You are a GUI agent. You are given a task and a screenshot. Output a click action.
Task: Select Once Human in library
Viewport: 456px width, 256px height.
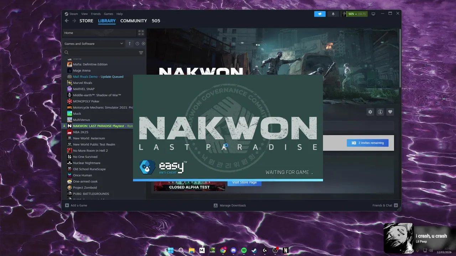point(82,175)
